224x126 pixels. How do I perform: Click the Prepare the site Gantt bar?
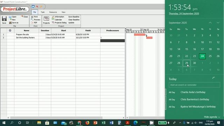(139, 35)
